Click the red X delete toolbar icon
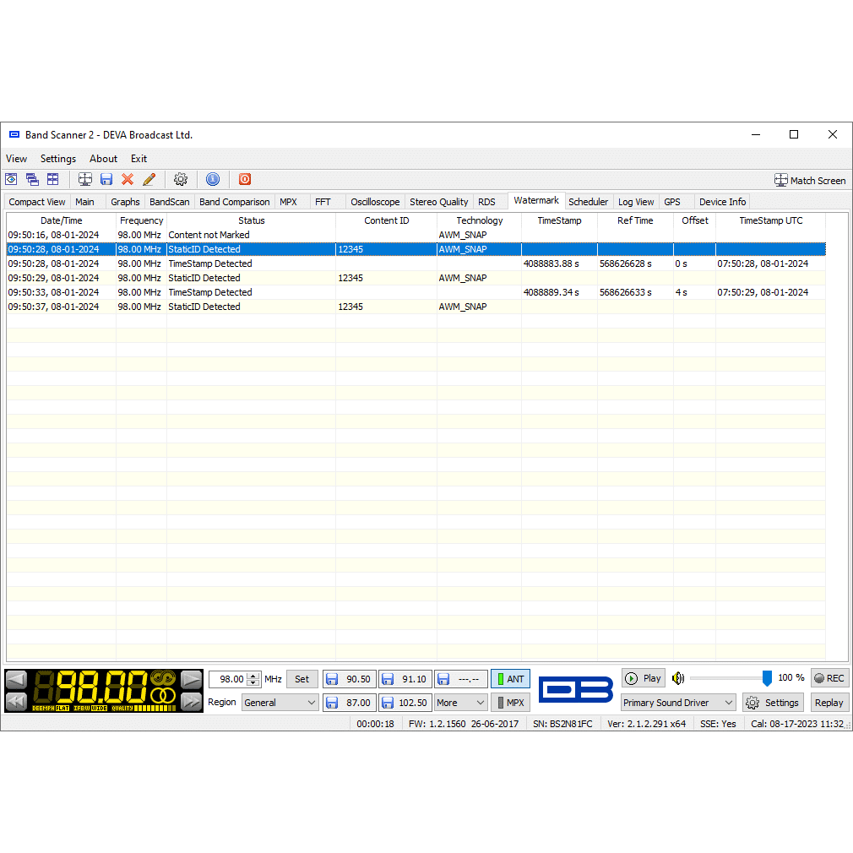The image size is (853, 853). coord(128,179)
